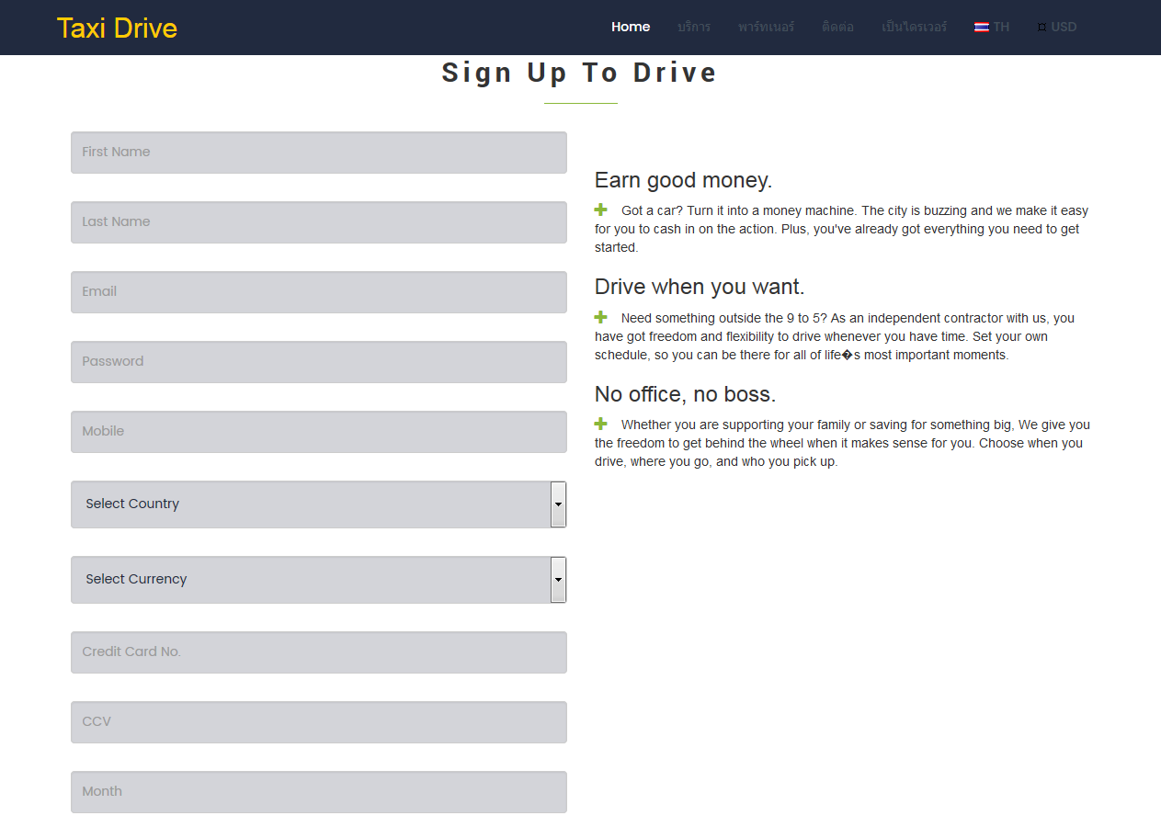Viewport: 1161px width, 827px height.
Task: Focus the First Name field
Action: click(x=319, y=153)
